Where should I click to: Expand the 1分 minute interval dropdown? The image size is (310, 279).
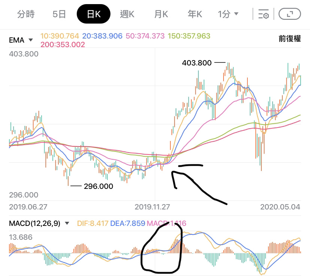coord(228,15)
